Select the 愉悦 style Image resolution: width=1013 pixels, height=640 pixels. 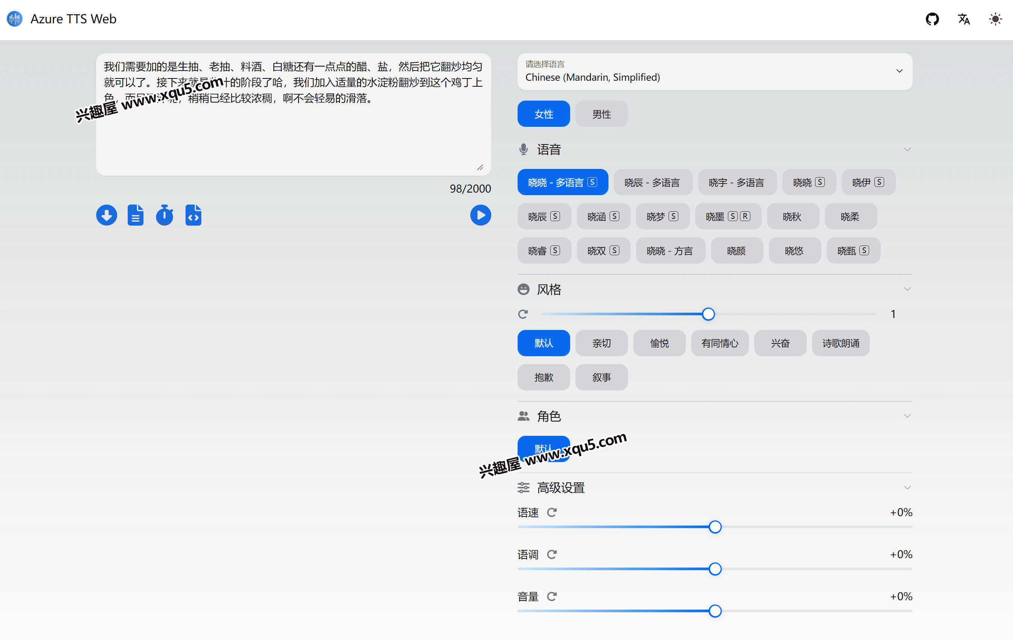click(659, 343)
